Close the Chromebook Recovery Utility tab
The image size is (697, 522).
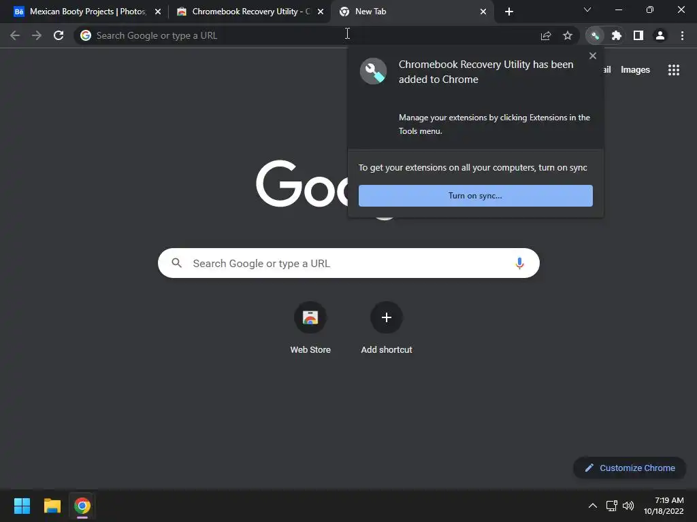[x=321, y=12]
